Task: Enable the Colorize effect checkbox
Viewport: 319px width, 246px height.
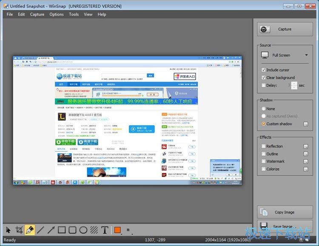Action: coord(263,169)
